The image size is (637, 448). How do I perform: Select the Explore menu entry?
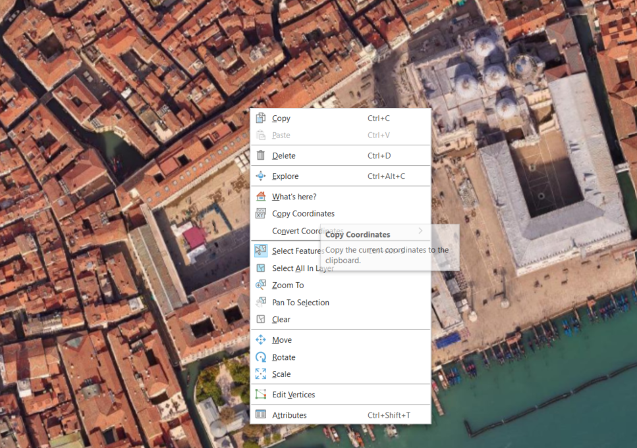click(x=341, y=176)
